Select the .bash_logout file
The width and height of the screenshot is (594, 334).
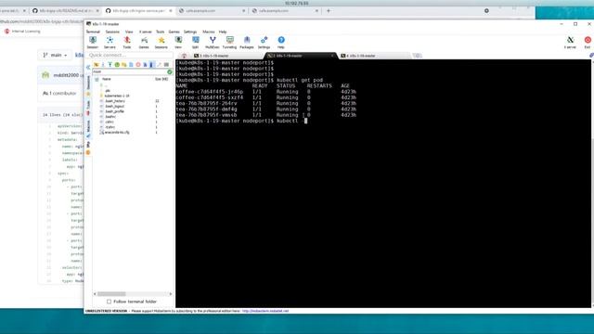pyautogui.click(x=114, y=107)
